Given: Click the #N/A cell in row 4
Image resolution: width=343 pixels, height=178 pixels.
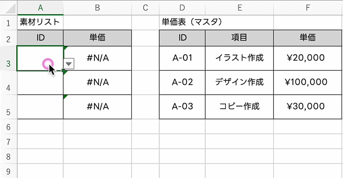Looking at the screenshot, I should pyautogui.click(x=97, y=82).
